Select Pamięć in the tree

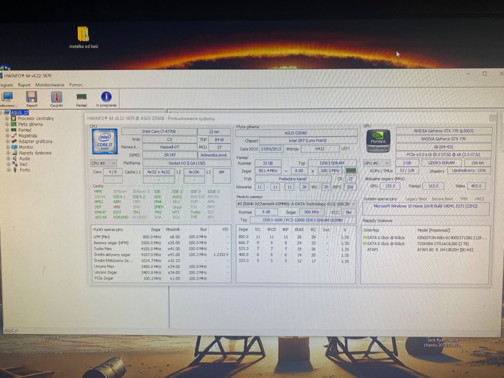pyautogui.click(x=25, y=130)
